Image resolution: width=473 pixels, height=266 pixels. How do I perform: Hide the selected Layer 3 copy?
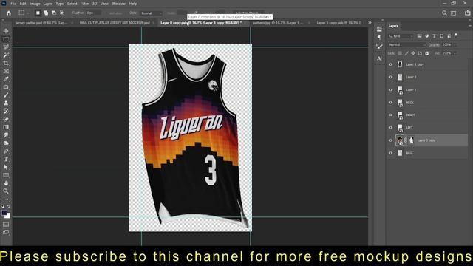pyautogui.click(x=391, y=140)
